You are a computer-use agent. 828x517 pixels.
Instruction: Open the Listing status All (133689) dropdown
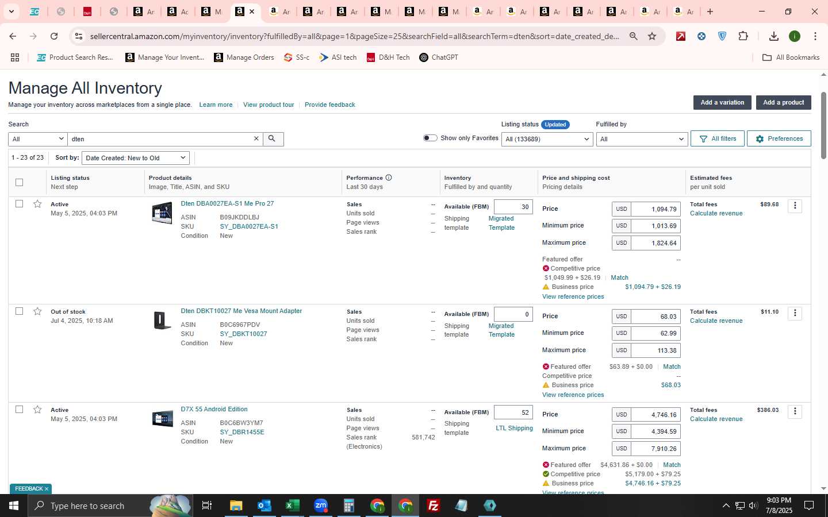click(x=547, y=139)
